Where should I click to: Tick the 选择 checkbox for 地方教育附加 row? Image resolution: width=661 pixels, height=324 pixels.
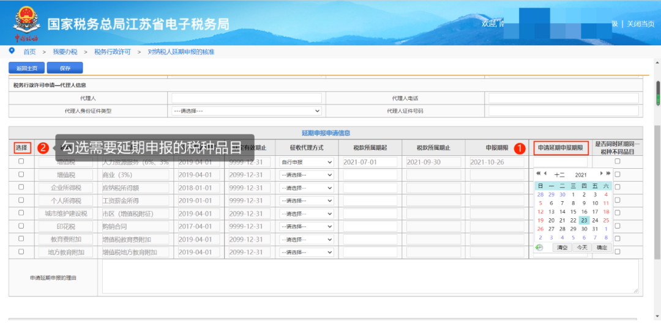coord(21,252)
